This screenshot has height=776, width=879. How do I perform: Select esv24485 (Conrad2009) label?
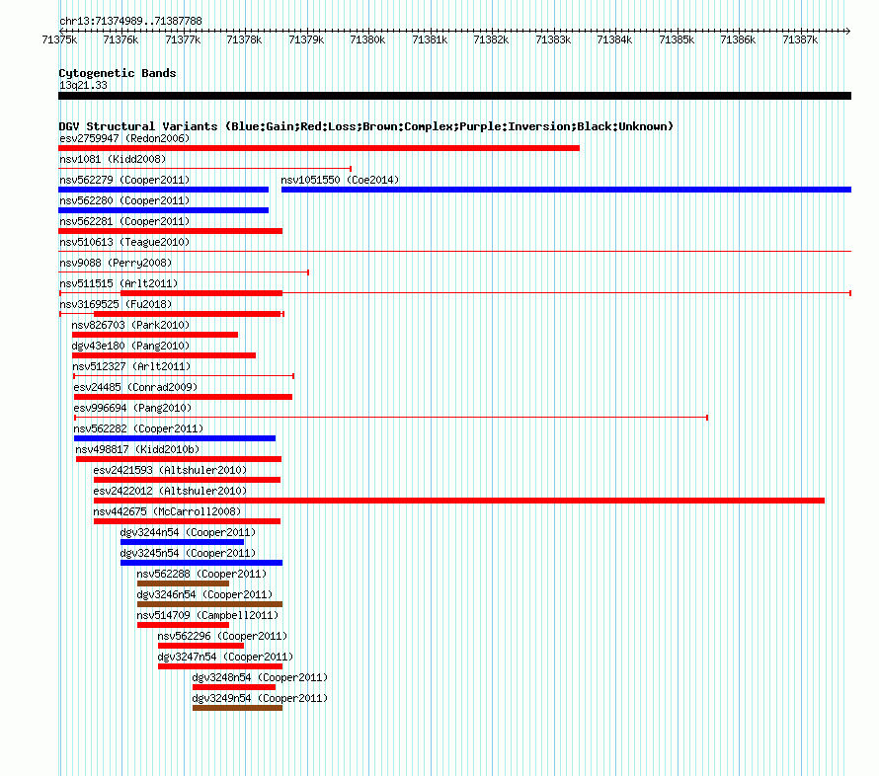135,387
